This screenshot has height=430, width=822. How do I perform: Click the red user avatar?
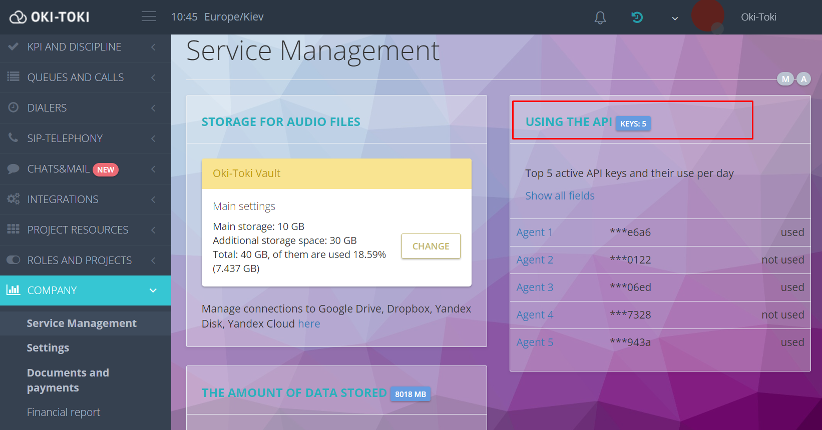click(x=707, y=16)
